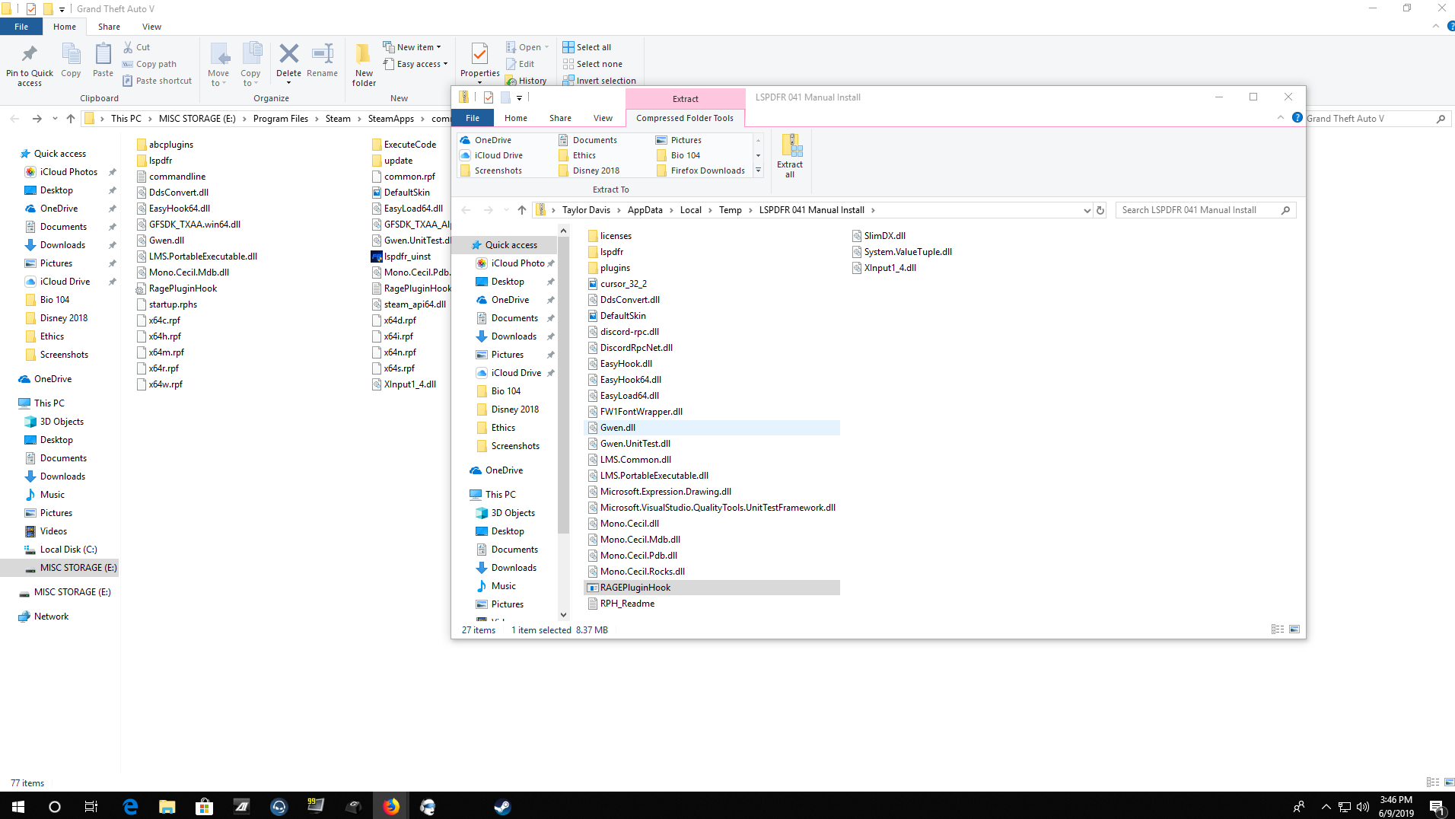Click Program Files in breadcrumb path

pyautogui.click(x=280, y=119)
